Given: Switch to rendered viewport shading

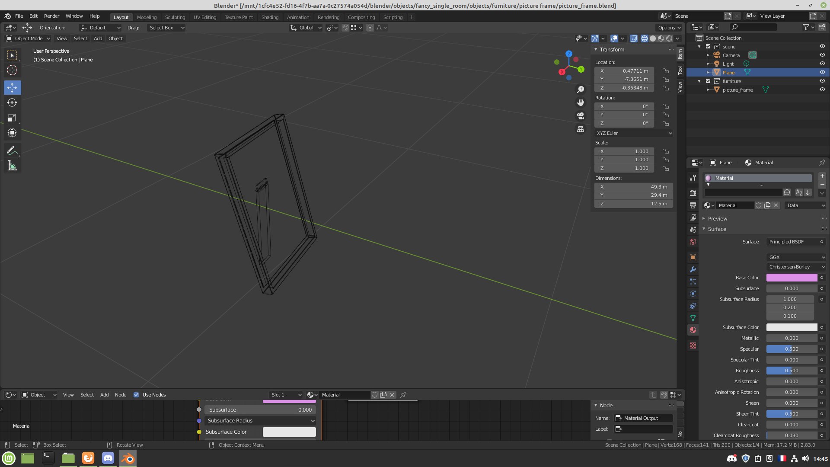Looking at the screenshot, I should click(669, 38).
